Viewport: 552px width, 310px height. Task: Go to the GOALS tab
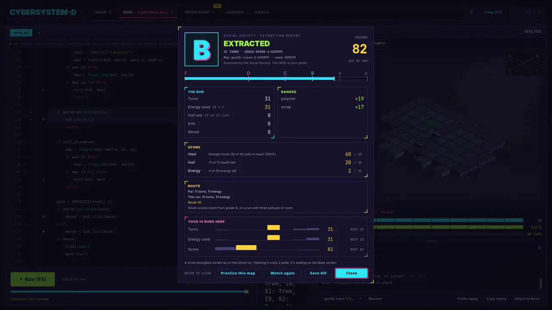pyautogui.click(x=262, y=12)
